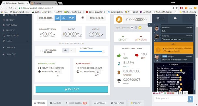
Task: Click the Bitcoin balance coin icon
Action: (x=119, y=19)
